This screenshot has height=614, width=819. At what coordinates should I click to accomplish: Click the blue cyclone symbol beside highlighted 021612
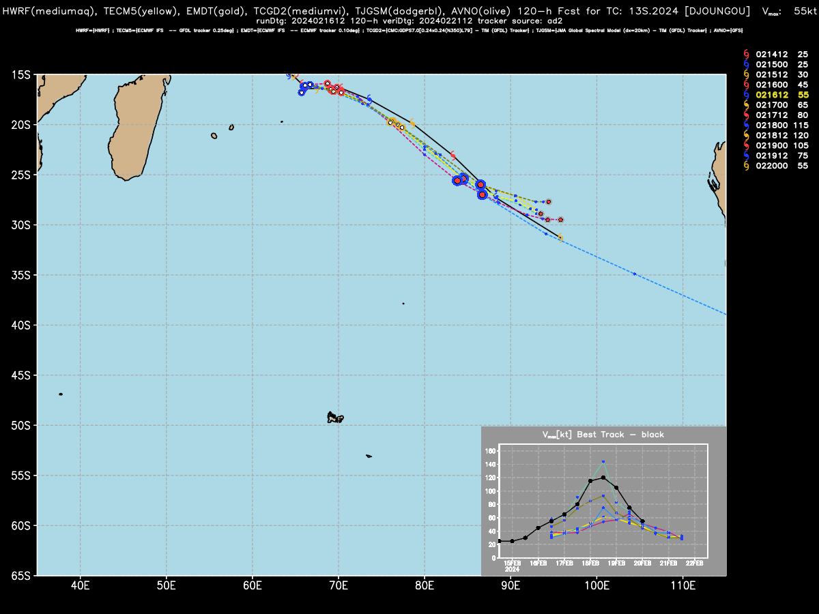click(x=745, y=94)
